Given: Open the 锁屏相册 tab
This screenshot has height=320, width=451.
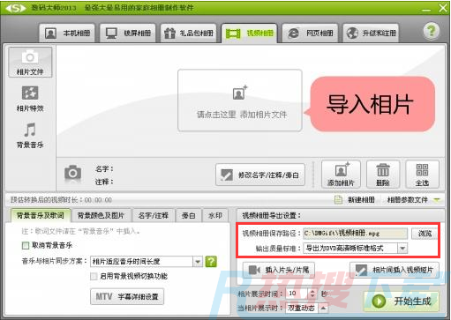Looking at the screenshot, I should [x=128, y=33].
